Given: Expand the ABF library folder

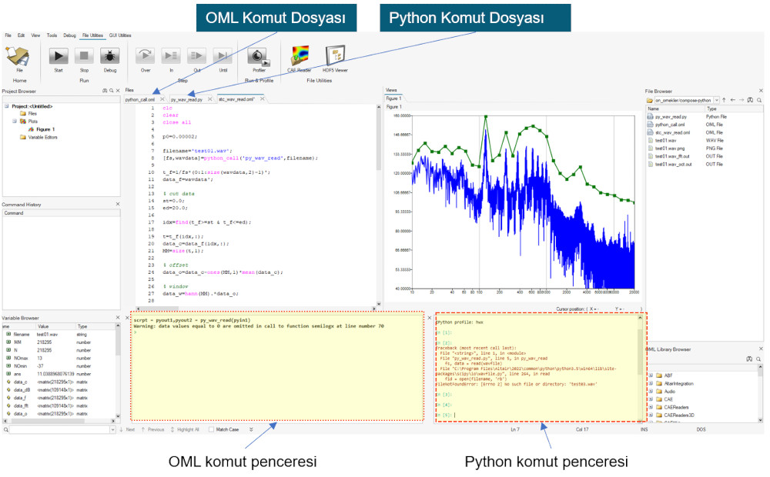Looking at the screenshot, I should (x=651, y=377).
